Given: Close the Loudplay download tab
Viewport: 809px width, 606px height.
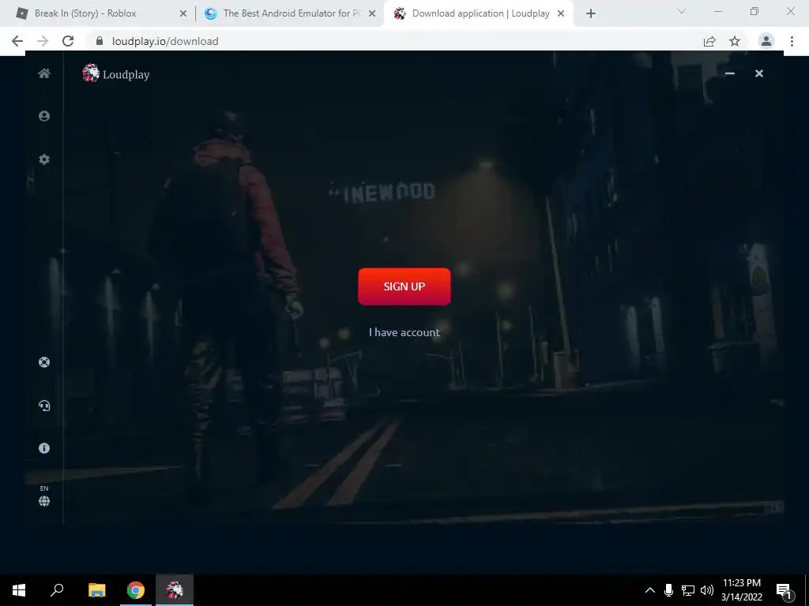Looking at the screenshot, I should click(561, 13).
